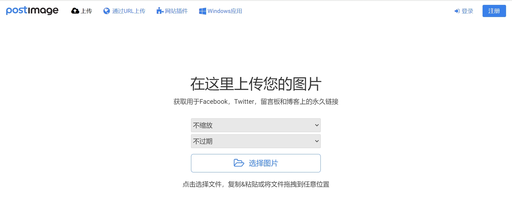
Task: Click the open folder icon
Action: tap(239, 163)
